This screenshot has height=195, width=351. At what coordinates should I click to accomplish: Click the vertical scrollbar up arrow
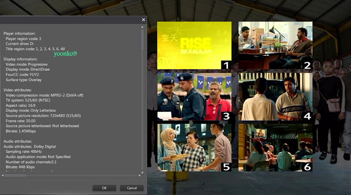142,27
